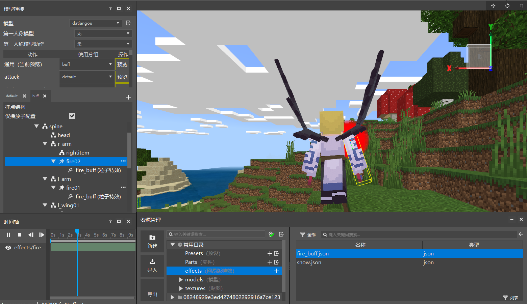Open the 模型 dropdown showing datiangou

tap(95, 23)
